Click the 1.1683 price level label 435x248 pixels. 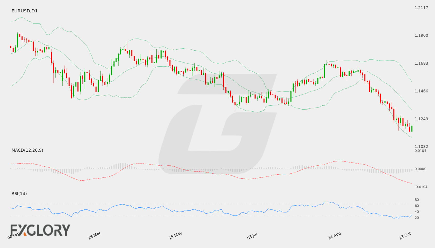click(x=421, y=63)
